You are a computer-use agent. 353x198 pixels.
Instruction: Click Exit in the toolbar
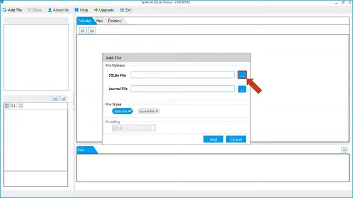(x=126, y=10)
